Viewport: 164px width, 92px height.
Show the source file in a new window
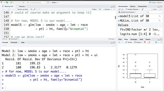9,9
